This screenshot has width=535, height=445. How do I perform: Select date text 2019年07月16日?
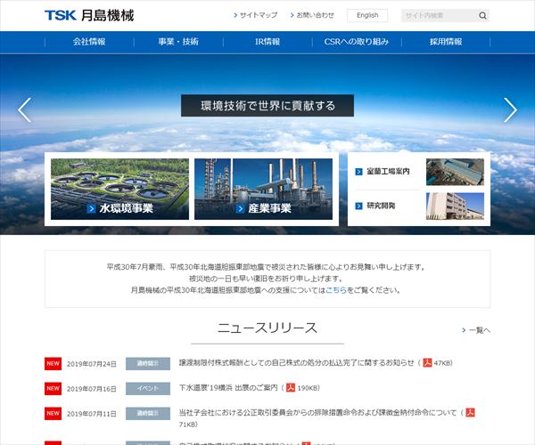pos(92,389)
